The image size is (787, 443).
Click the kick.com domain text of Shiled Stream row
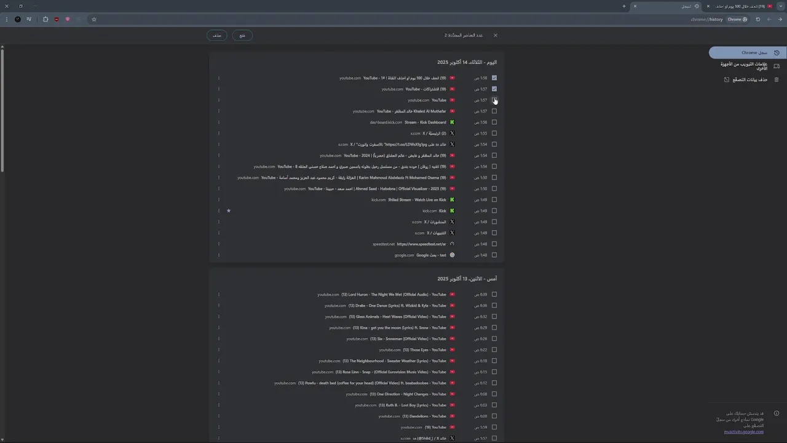tap(379, 200)
